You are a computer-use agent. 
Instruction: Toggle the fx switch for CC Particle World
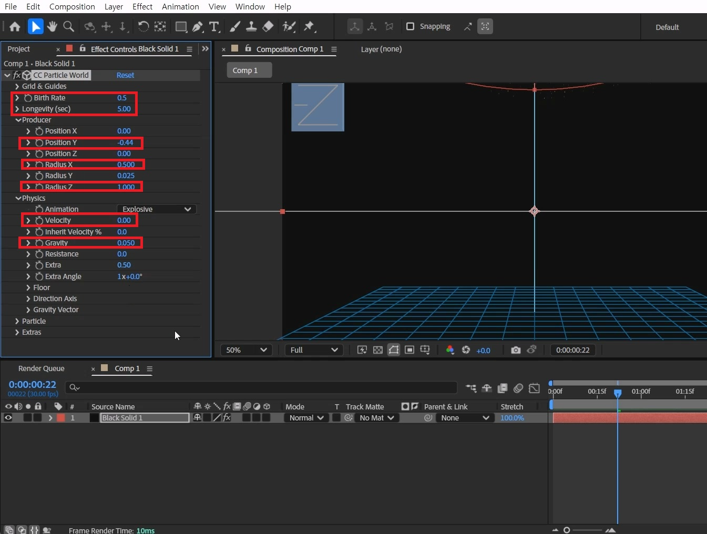coord(17,75)
